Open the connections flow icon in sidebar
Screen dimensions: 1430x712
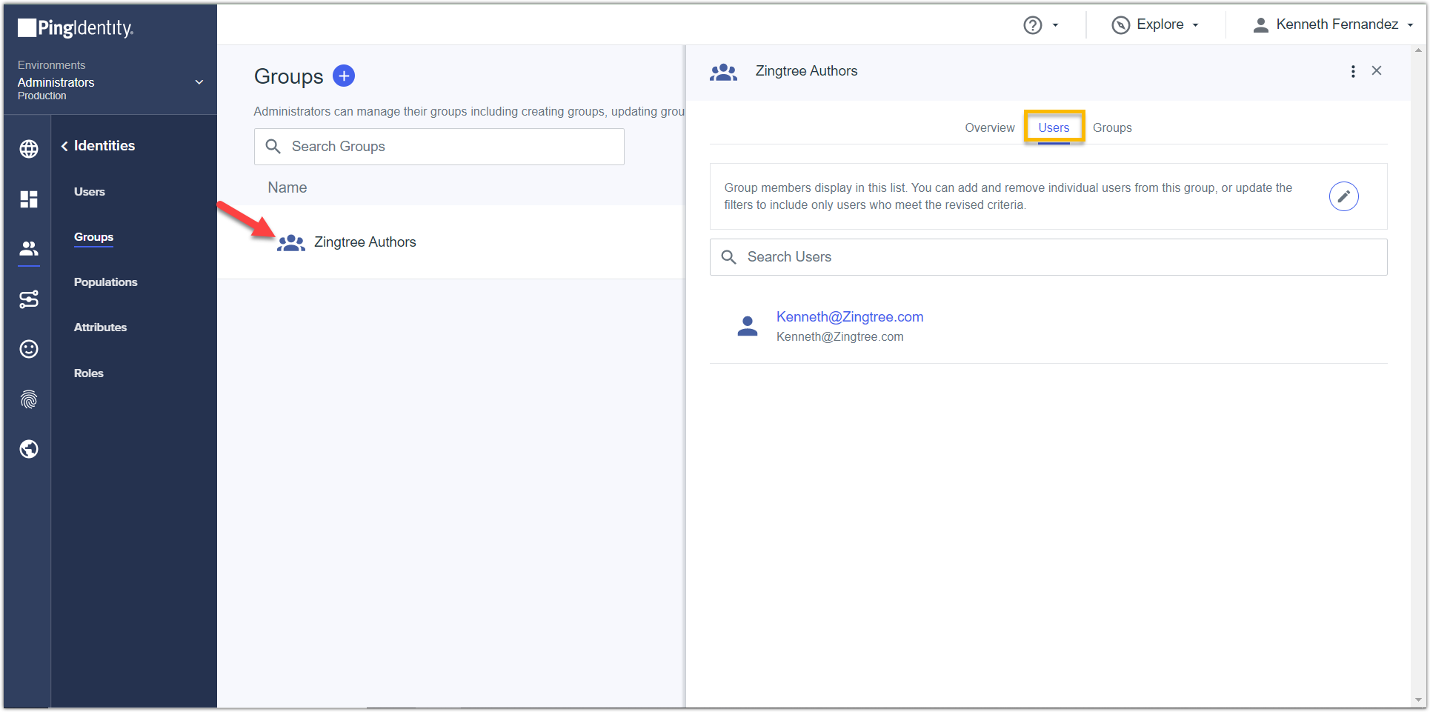pyautogui.click(x=29, y=299)
